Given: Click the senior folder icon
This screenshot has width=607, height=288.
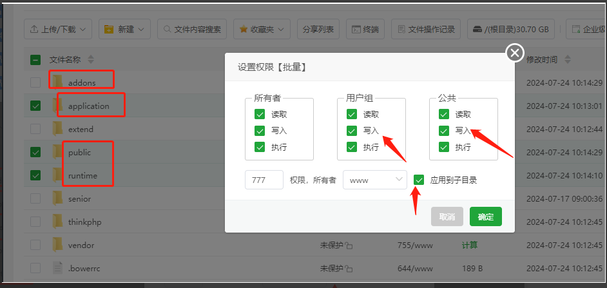Looking at the screenshot, I should [x=58, y=198].
